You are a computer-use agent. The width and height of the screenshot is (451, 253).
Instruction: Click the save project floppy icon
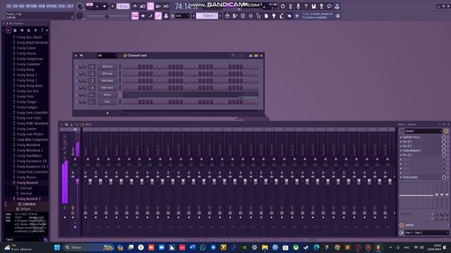314,6
